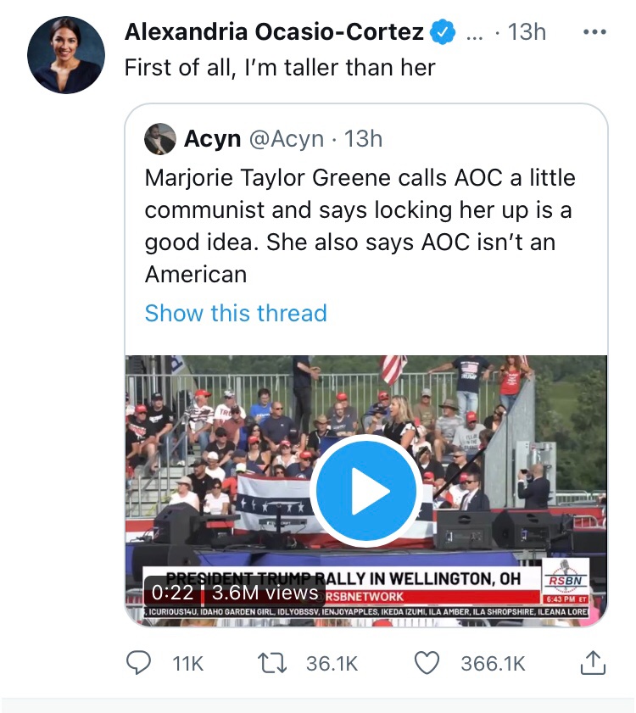Open the @Acyn handle link
The height and width of the screenshot is (713, 636).
(286, 138)
